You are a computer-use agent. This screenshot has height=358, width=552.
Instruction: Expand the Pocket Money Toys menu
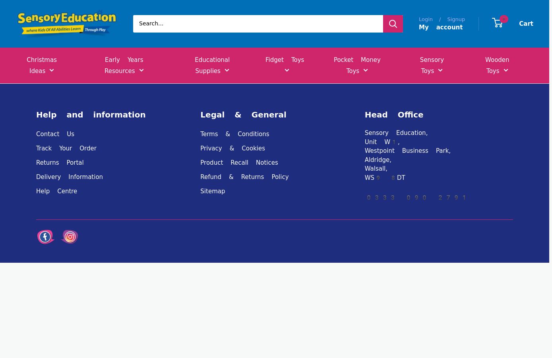[x=357, y=65]
